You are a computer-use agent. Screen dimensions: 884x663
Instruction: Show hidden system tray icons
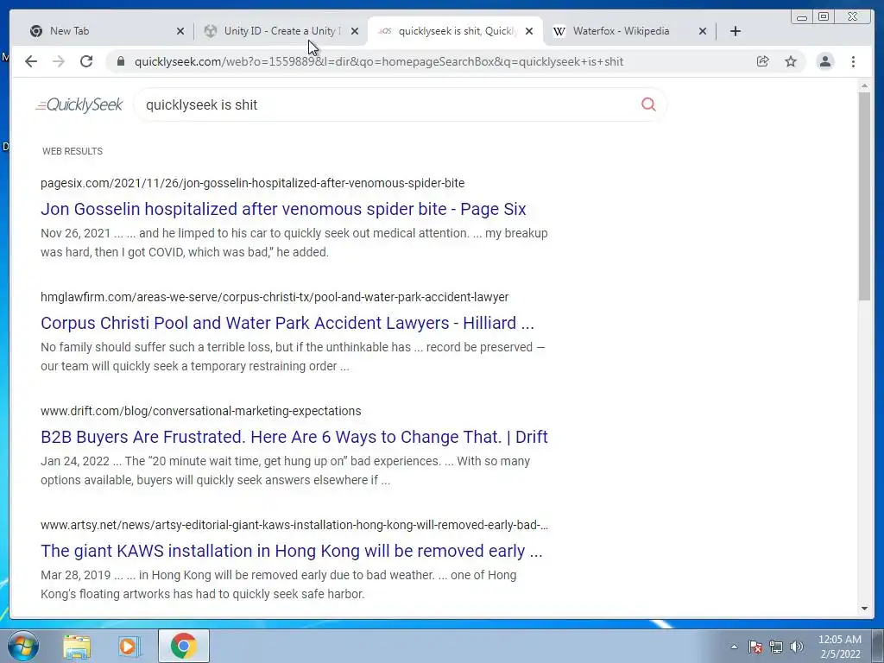[734, 647]
